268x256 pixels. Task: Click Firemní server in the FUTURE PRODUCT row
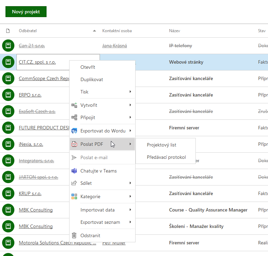184,128
